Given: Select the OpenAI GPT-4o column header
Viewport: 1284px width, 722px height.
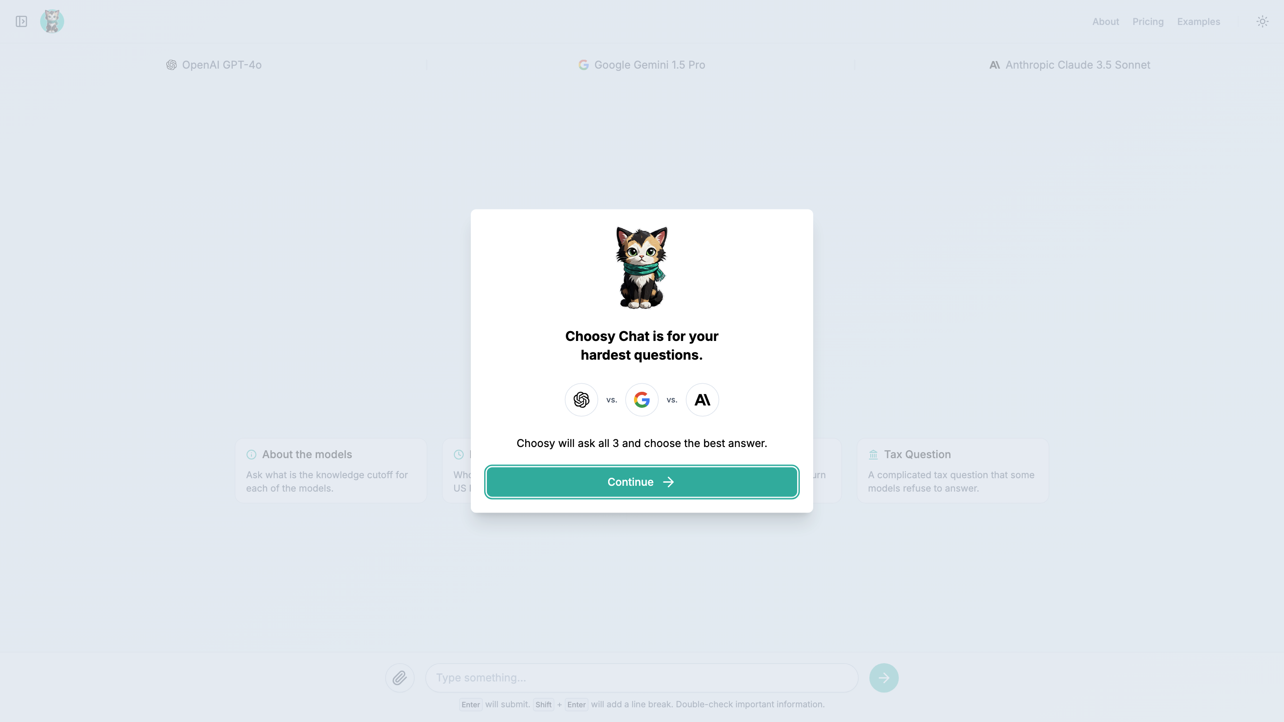Looking at the screenshot, I should (x=214, y=65).
